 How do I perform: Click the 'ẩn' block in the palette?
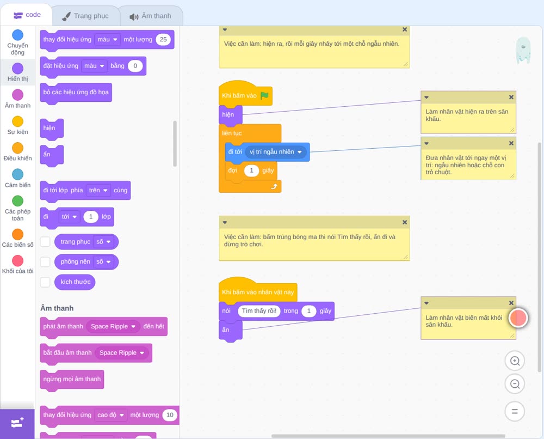[52, 155]
